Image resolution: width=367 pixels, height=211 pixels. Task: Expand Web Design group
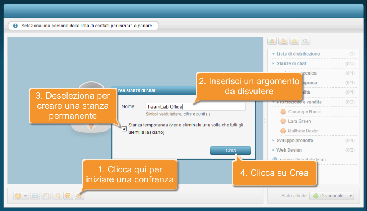pos(273,150)
